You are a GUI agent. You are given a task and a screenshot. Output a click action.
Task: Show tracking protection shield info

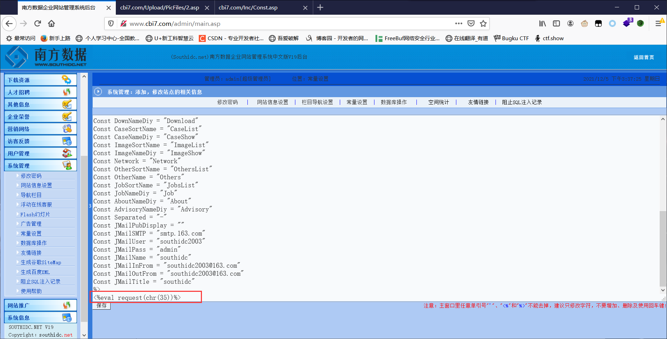coord(111,23)
